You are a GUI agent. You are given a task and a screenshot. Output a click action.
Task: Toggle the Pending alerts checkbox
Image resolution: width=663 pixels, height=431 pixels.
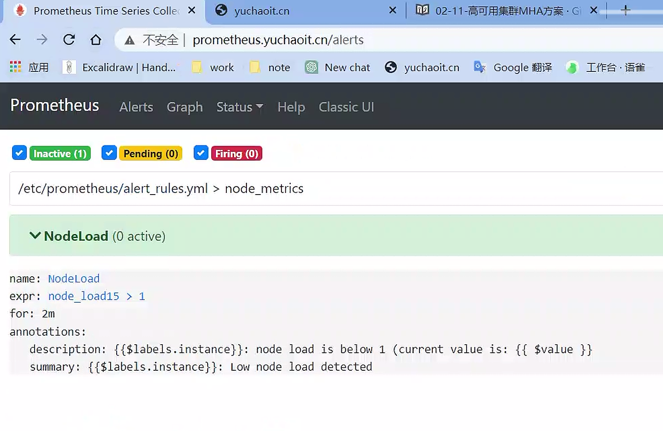[x=109, y=153]
